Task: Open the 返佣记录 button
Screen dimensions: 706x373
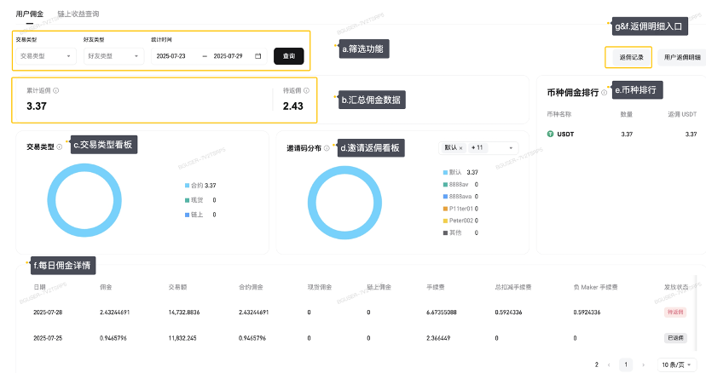Action: (631, 58)
